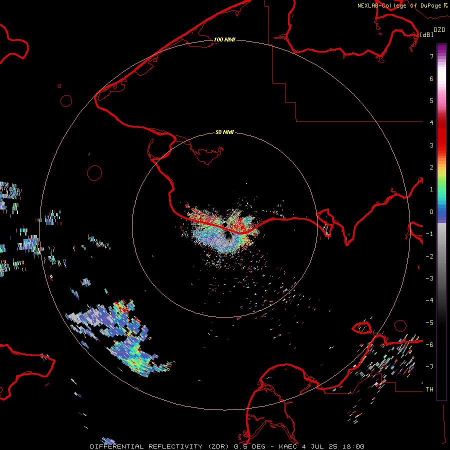Select the 1 value on color scale
Viewport: 450px width, 450px height.
(431, 189)
